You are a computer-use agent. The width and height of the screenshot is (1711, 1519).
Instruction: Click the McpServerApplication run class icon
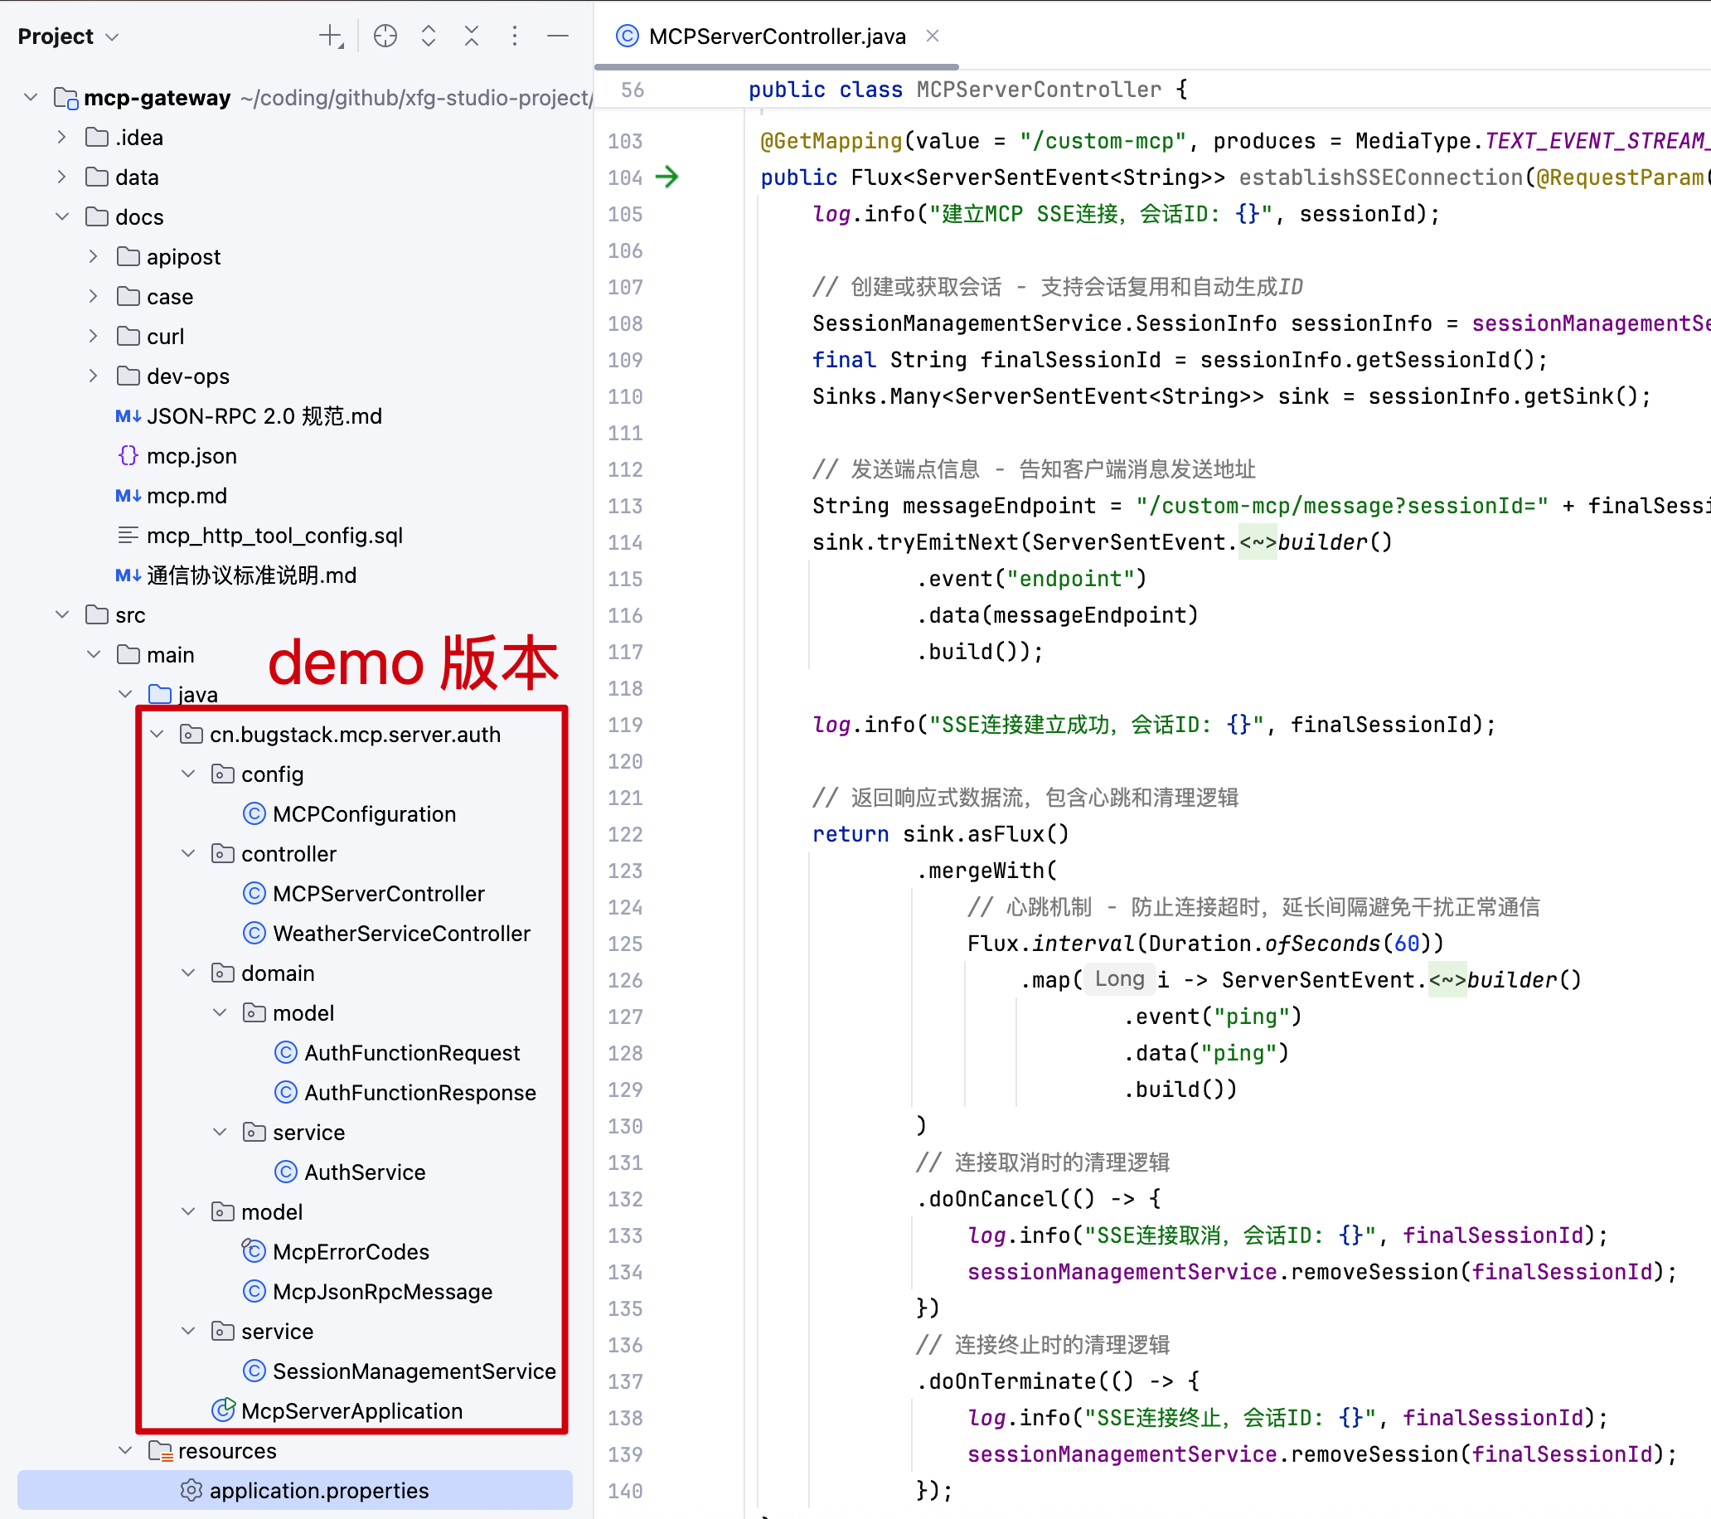point(223,1410)
